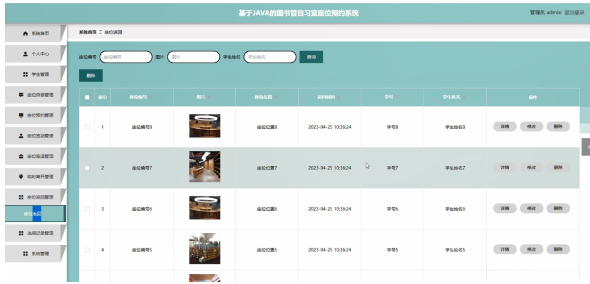
Task: Click the grid icon beside 学生管理
Action: pos(25,74)
